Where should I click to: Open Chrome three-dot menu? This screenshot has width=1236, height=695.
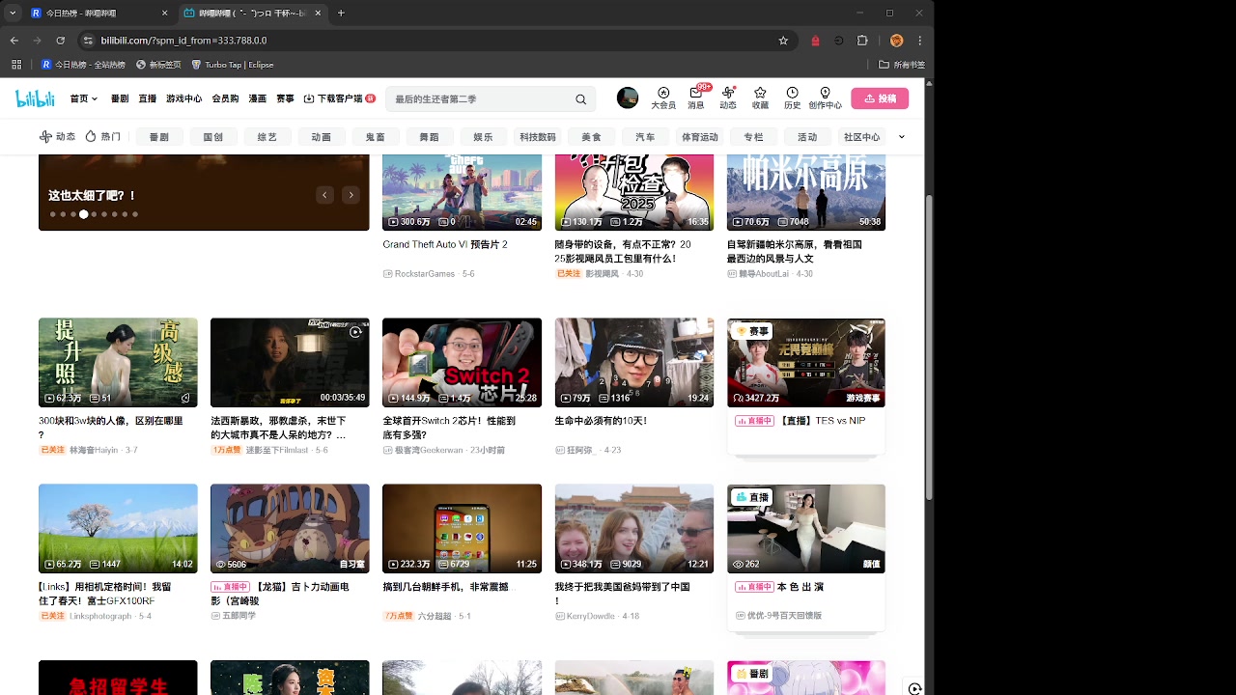(920, 41)
